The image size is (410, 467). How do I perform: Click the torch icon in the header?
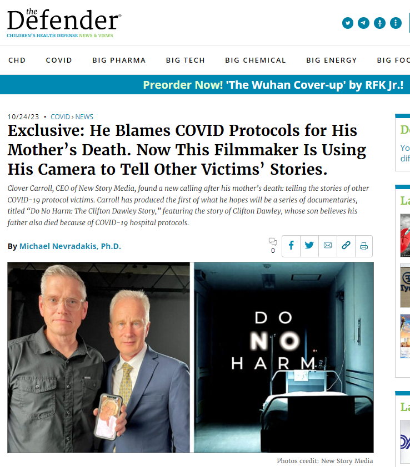(379, 23)
